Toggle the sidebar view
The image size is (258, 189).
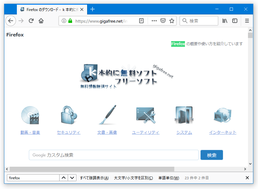235,21
